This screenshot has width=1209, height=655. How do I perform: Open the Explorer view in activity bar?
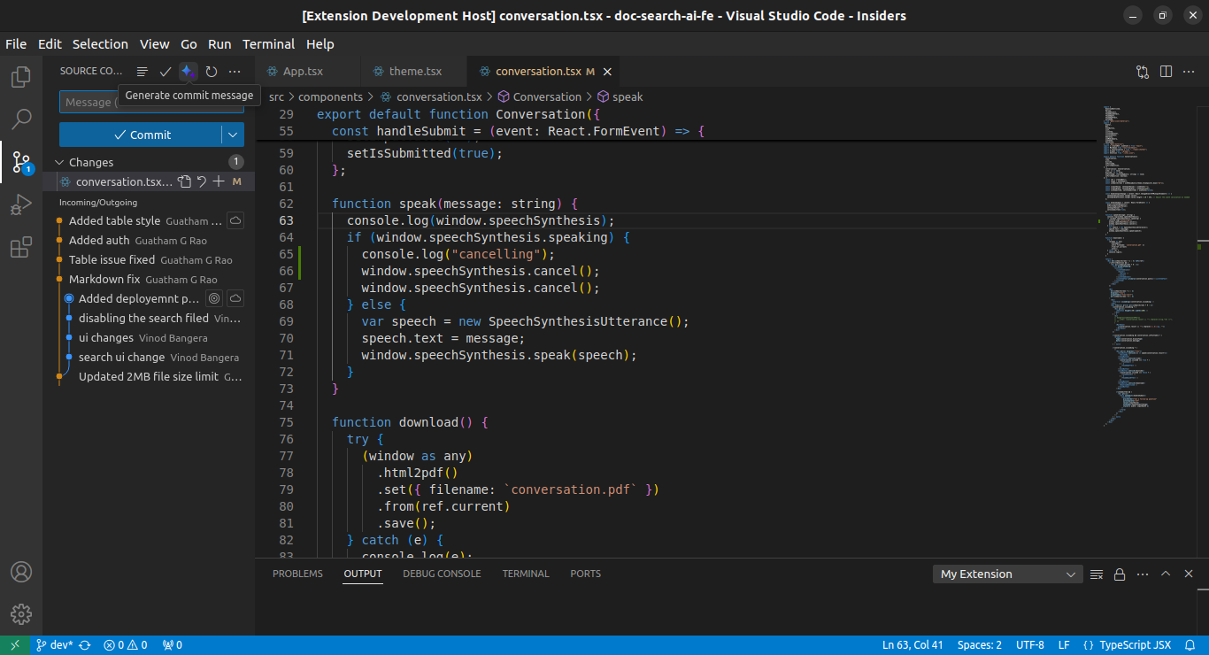pyautogui.click(x=21, y=77)
